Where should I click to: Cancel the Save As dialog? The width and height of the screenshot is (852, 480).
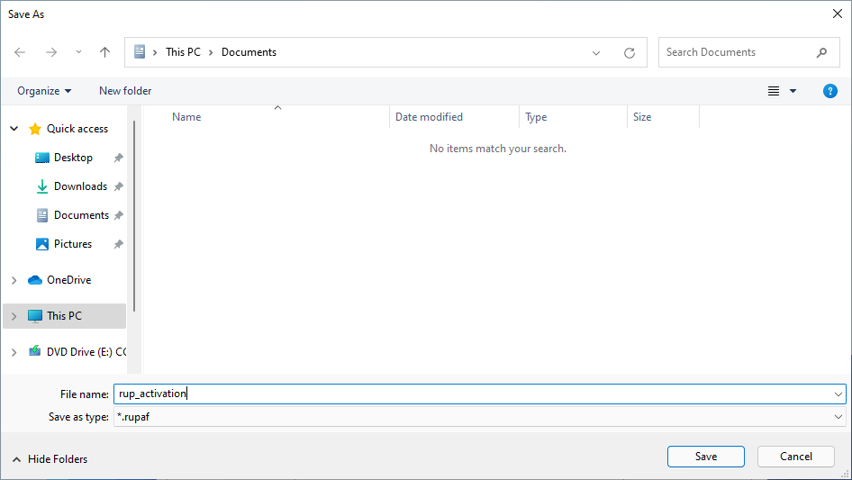(795, 457)
